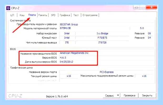
Task: Close the CPU-Z window
Action: [152, 7]
